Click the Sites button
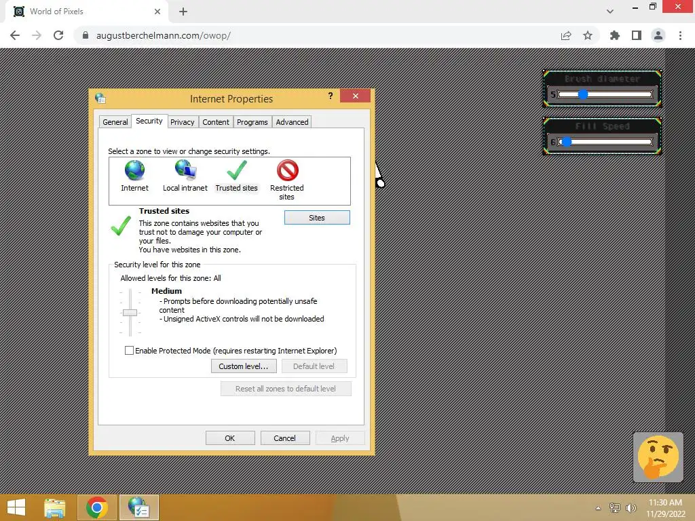The height and width of the screenshot is (521, 695). [x=317, y=218]
